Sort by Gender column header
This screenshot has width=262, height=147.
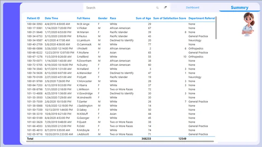pos(103,18)
